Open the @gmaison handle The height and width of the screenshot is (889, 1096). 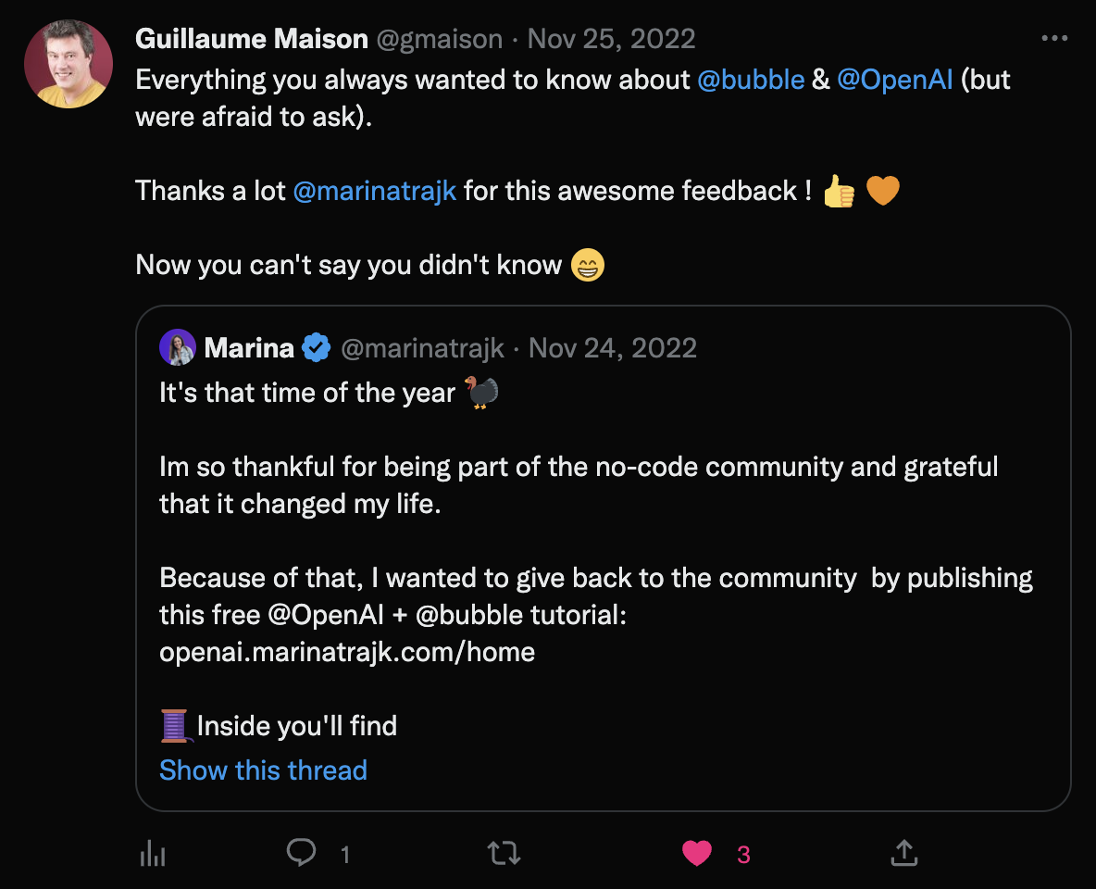440,39
